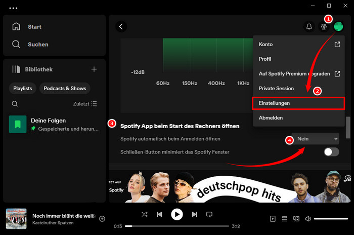This screenshot has width=354, height=235.
Task: Click the Bibliothek library stack icon
Action: click(16, 69)
